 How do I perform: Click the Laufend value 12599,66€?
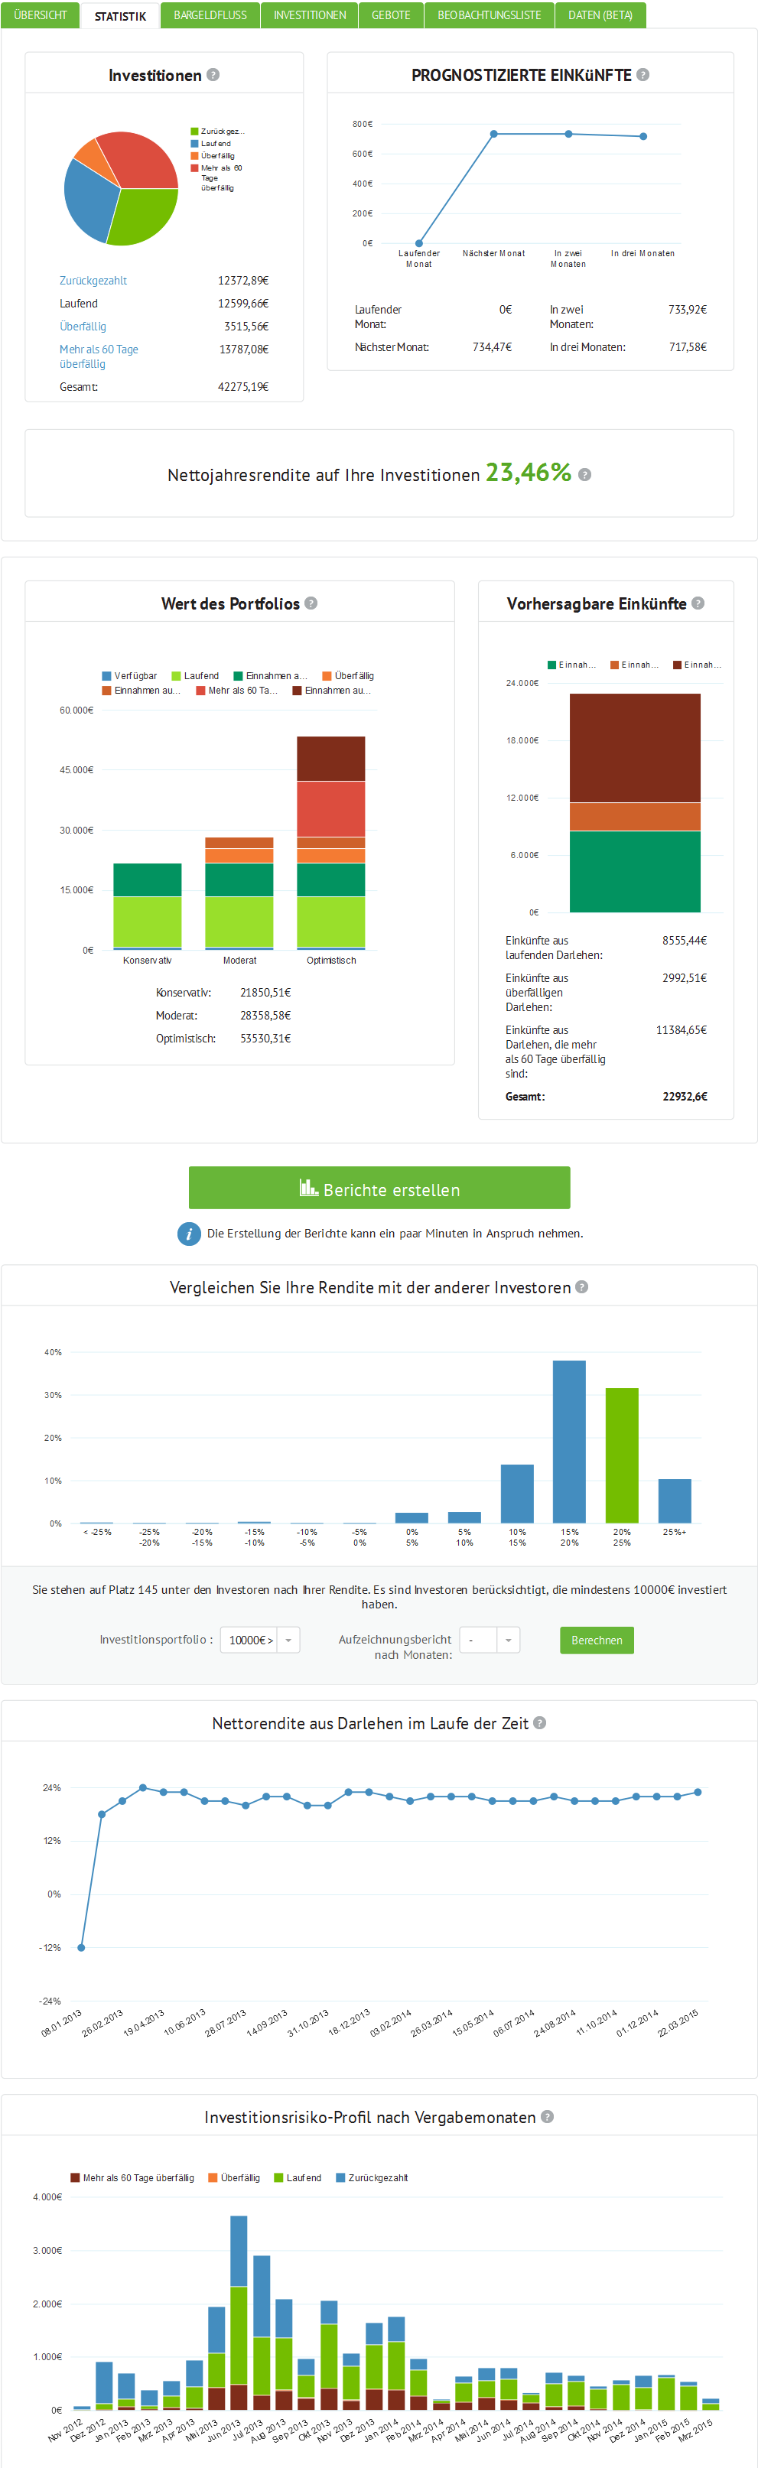pos(243,304)
